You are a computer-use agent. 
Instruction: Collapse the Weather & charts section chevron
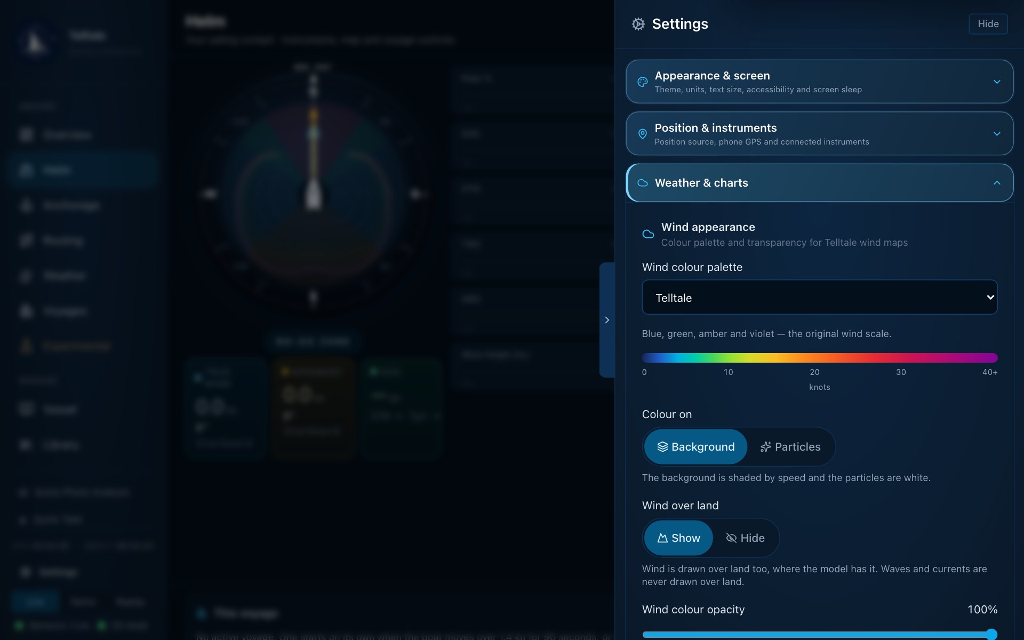(997, 183)
